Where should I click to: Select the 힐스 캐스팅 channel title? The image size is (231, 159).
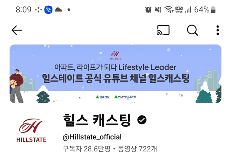coord(97,120)
